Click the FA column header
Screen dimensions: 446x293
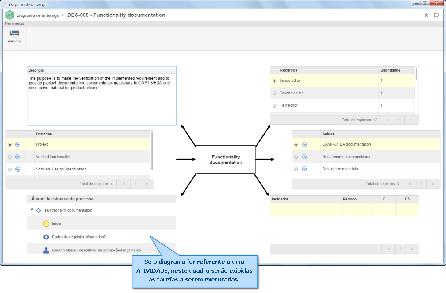(408, 199)
